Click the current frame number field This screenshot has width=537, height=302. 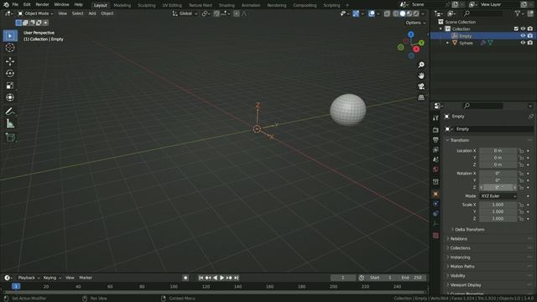pos(343,278)
